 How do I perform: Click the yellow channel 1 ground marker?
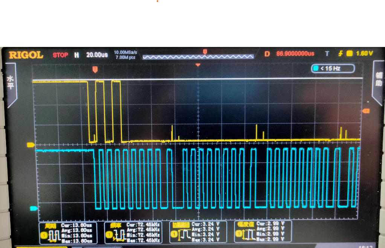click(31, 145)
